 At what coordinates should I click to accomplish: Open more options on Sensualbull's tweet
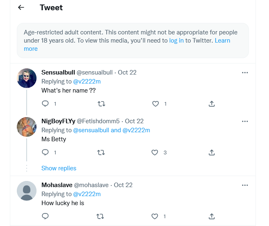(245, 72)
